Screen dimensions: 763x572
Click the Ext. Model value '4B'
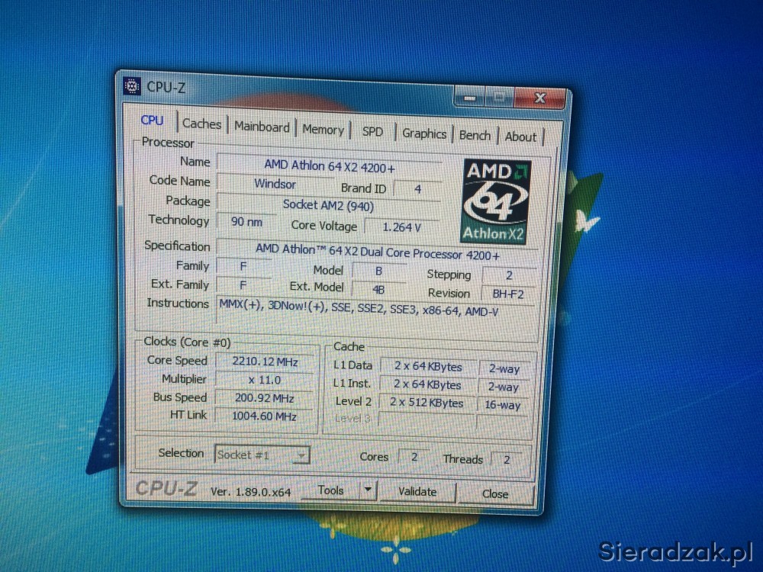[378, 290]
